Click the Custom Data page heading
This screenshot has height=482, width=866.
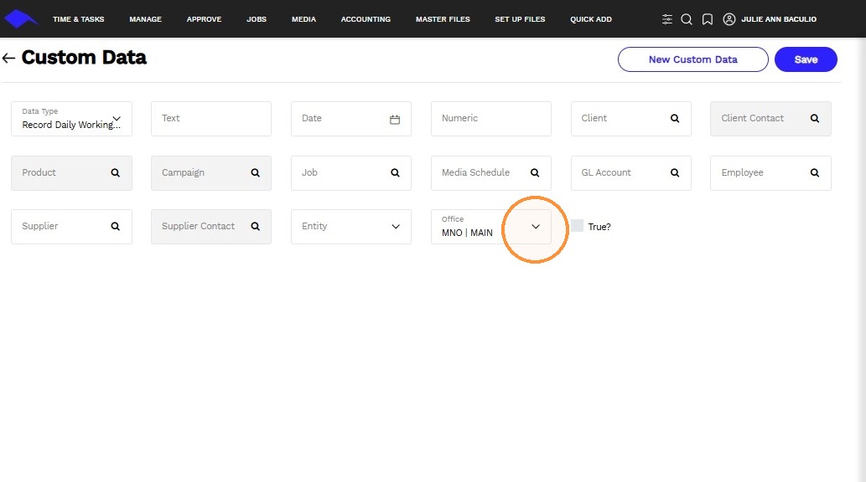(84, 58)
